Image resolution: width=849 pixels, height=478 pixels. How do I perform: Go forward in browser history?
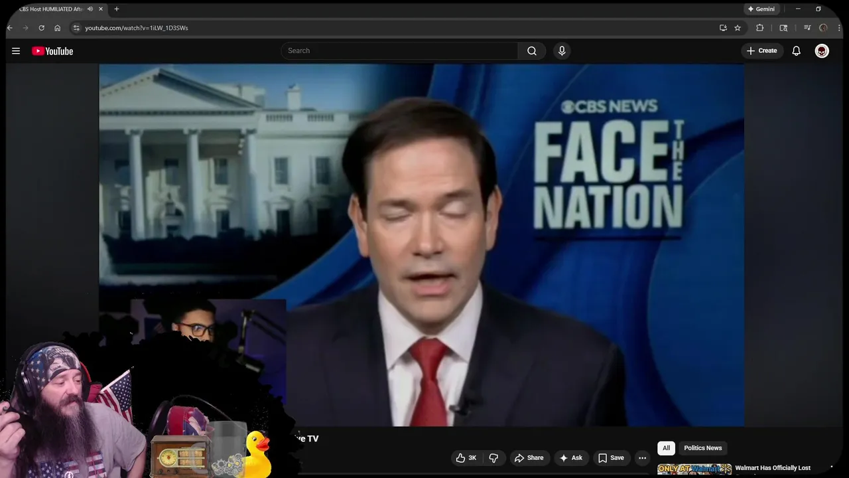26,28
